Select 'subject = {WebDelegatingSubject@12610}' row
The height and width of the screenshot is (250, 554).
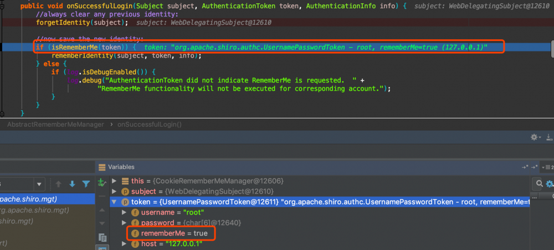pos(320,191)
